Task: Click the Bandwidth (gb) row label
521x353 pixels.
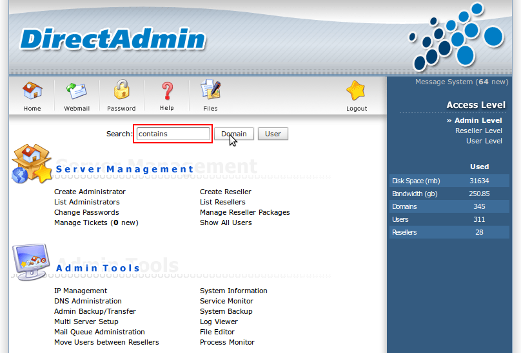Action: (415, 194)
